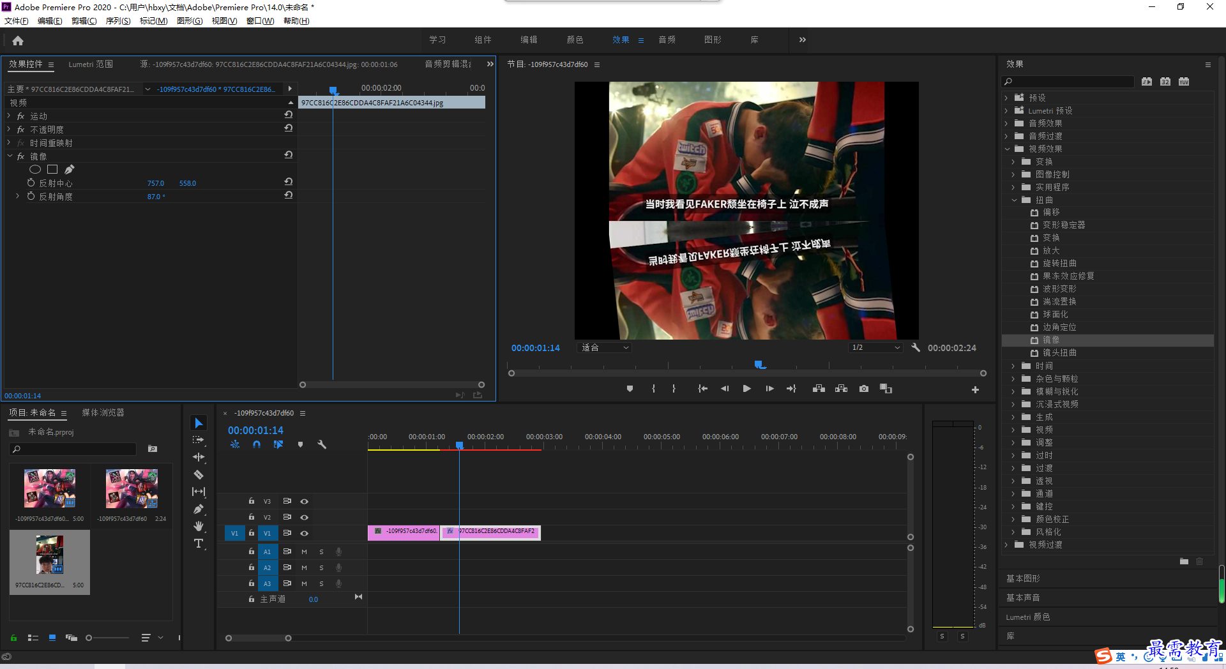Select the Selection tool arrow
1226x669 pixels.
[199, 423]
